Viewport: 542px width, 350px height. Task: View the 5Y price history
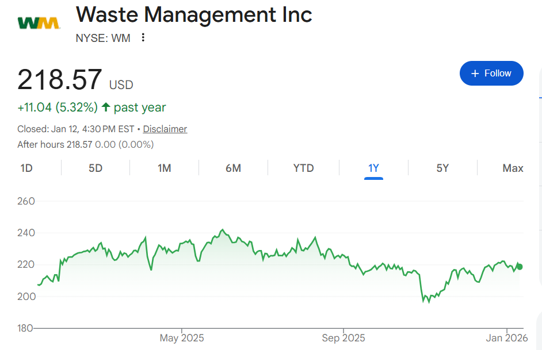(x=442, y=168)
